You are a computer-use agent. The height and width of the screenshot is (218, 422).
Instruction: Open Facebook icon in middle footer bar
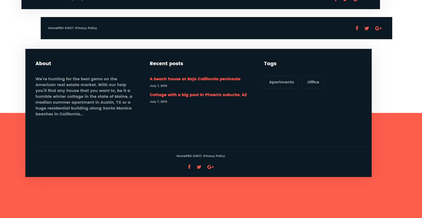pyautogui.click(x=357, y=28)
